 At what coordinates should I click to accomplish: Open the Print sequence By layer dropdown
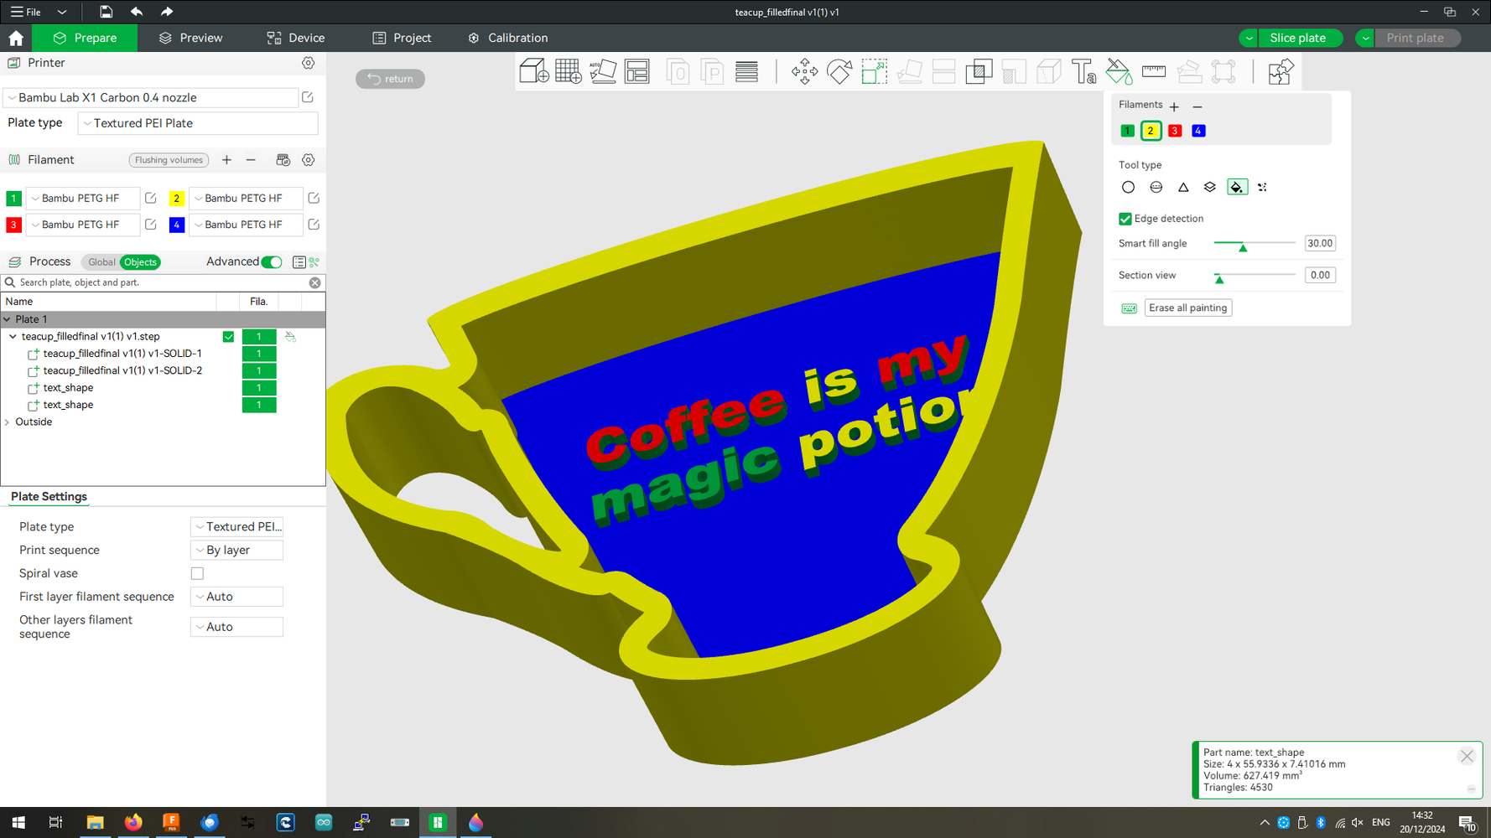pos(236,551)
